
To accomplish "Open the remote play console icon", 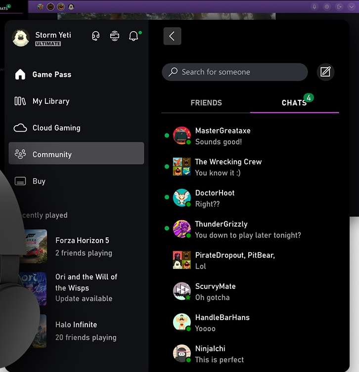I will coord(115,36).
